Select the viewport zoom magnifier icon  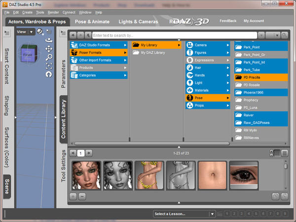point(49,57)
